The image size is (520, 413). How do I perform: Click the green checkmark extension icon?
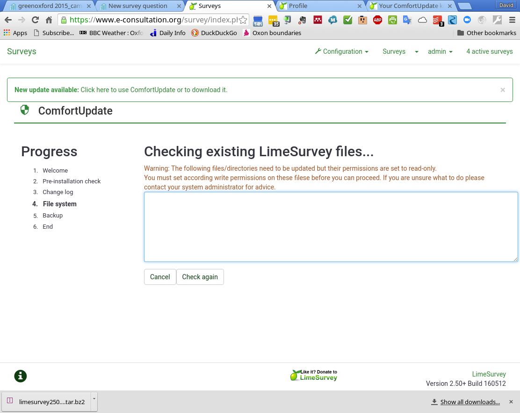click(x=347, y=20)
